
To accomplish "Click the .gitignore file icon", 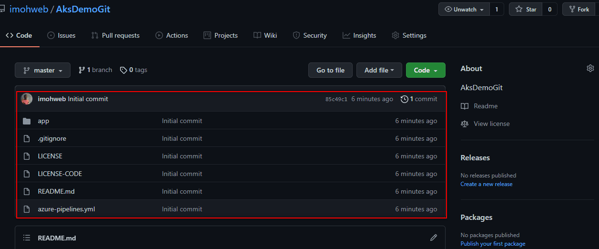I will [27, 138].
